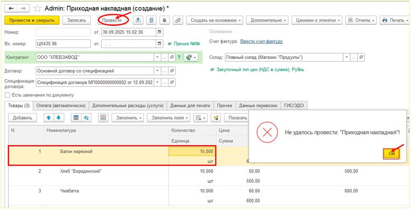Open the 'Заполнить' dropdown in table toolbar
411x209 pixels.
click(127, 118)
